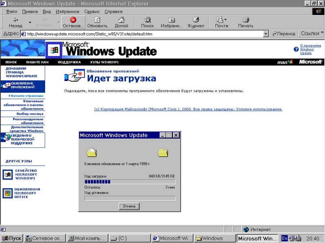Viewport: 325px width, 243px height.
Task: Open the Правка menu
Action: [30, 12]
